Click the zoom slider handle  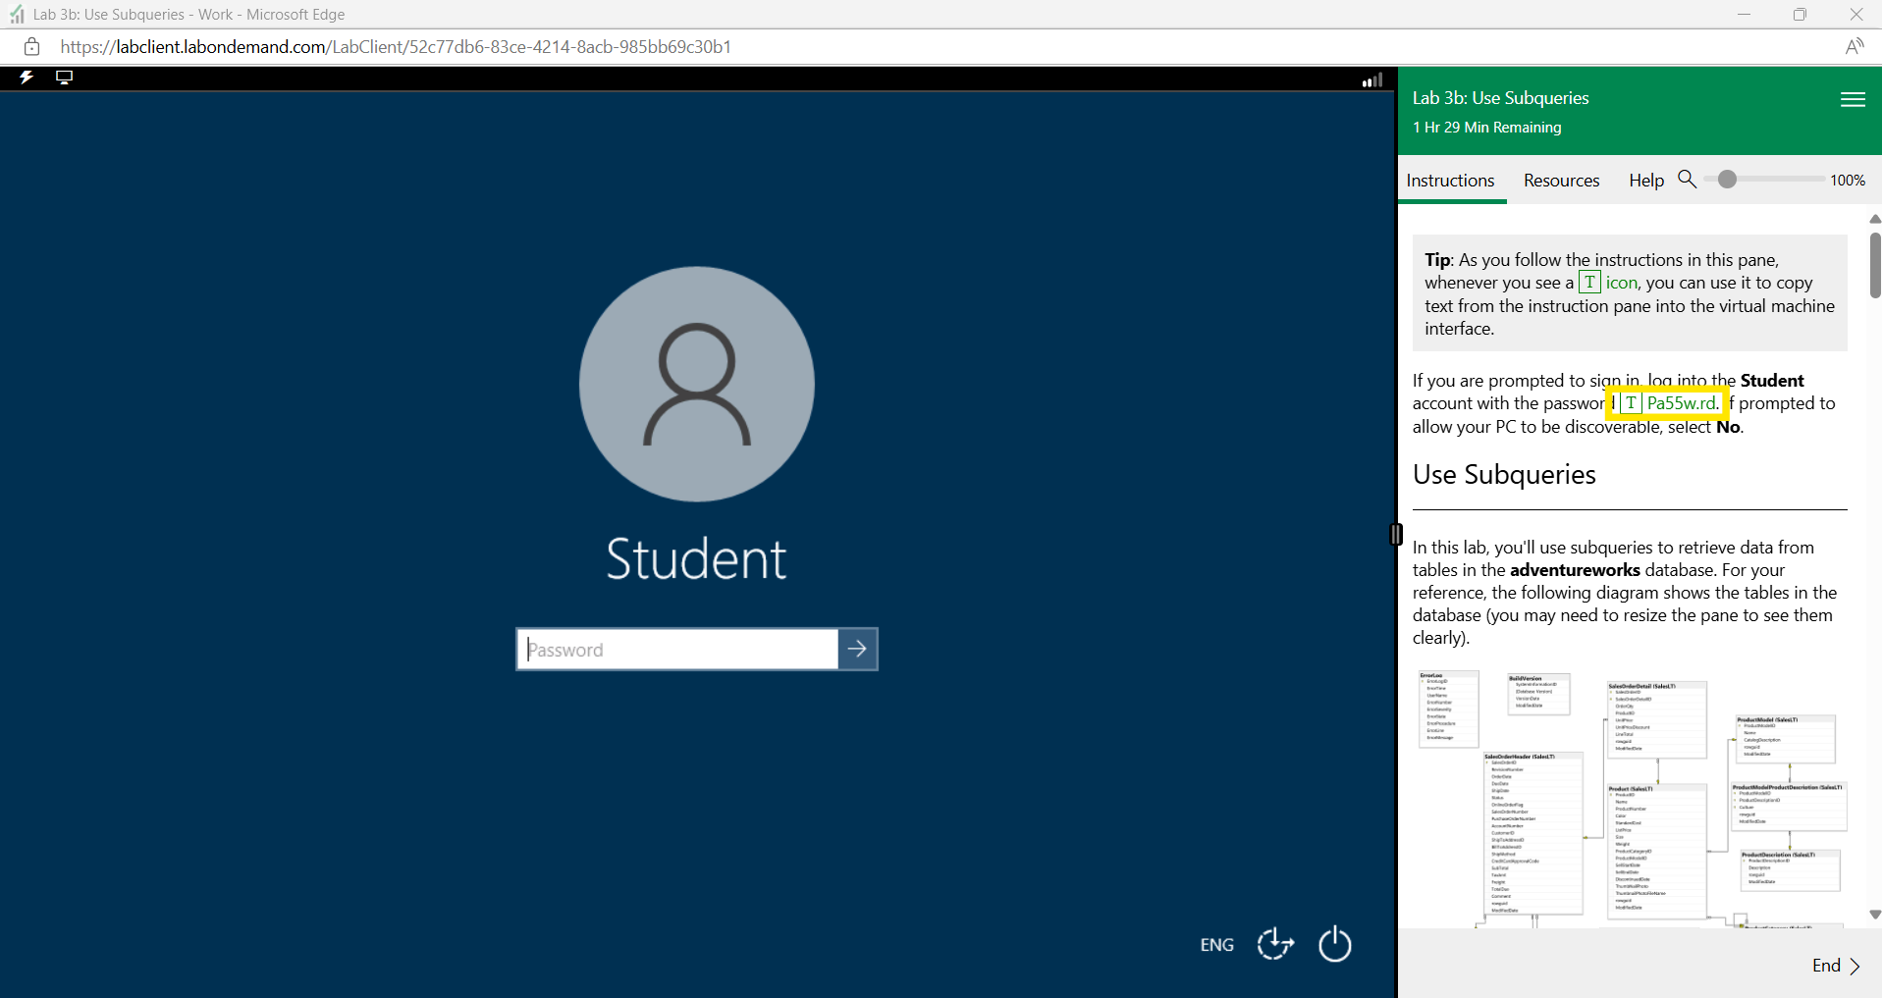[1727, 180]
